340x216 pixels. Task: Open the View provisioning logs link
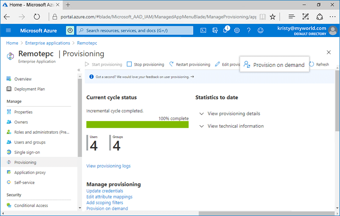pyautogui.click(x=108, y=166)
